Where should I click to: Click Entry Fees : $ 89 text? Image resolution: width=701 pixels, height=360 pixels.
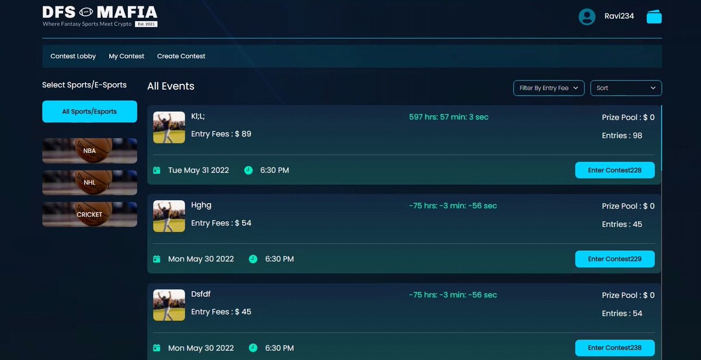click(x=221, y=134)
